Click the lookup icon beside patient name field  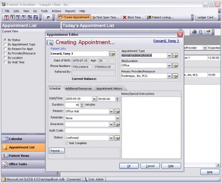click(x=112, y=54)
